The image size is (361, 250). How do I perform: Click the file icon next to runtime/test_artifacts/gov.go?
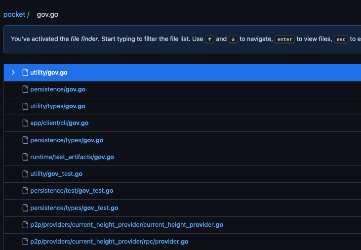25,157
